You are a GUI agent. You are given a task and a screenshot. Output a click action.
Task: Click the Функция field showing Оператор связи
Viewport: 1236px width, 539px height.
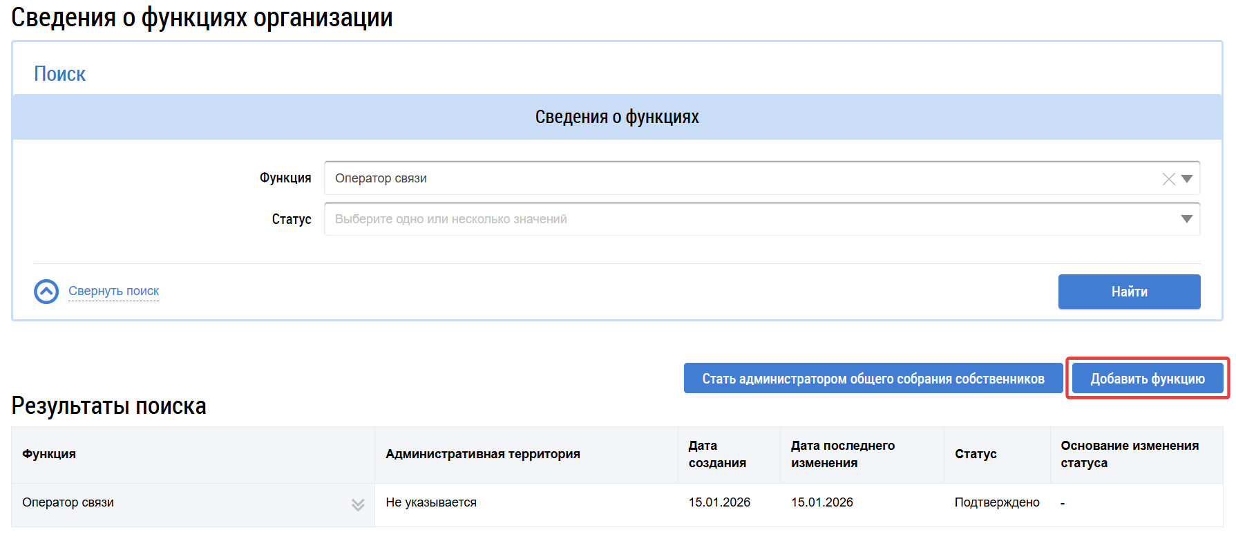coord(739,178)
